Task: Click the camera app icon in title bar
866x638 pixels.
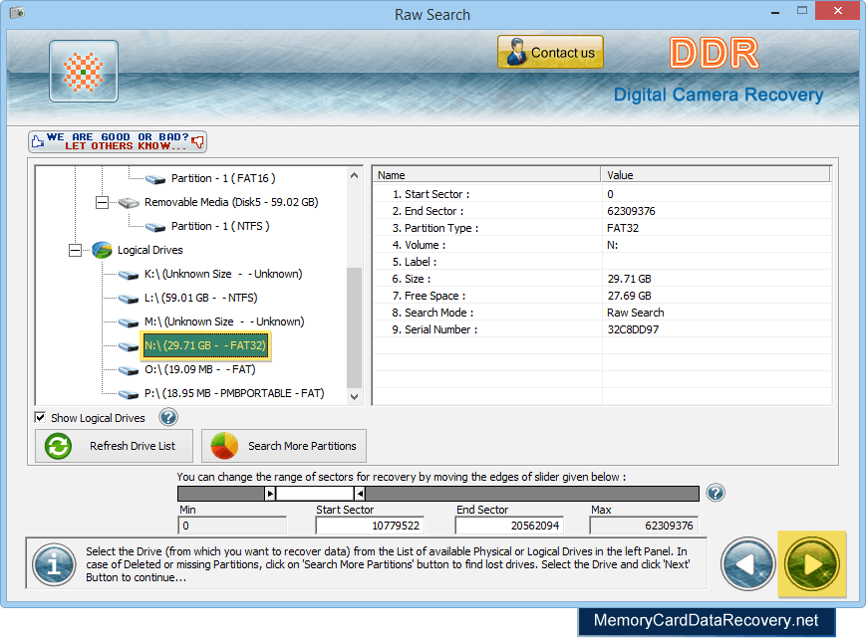Action: [17, 12]
